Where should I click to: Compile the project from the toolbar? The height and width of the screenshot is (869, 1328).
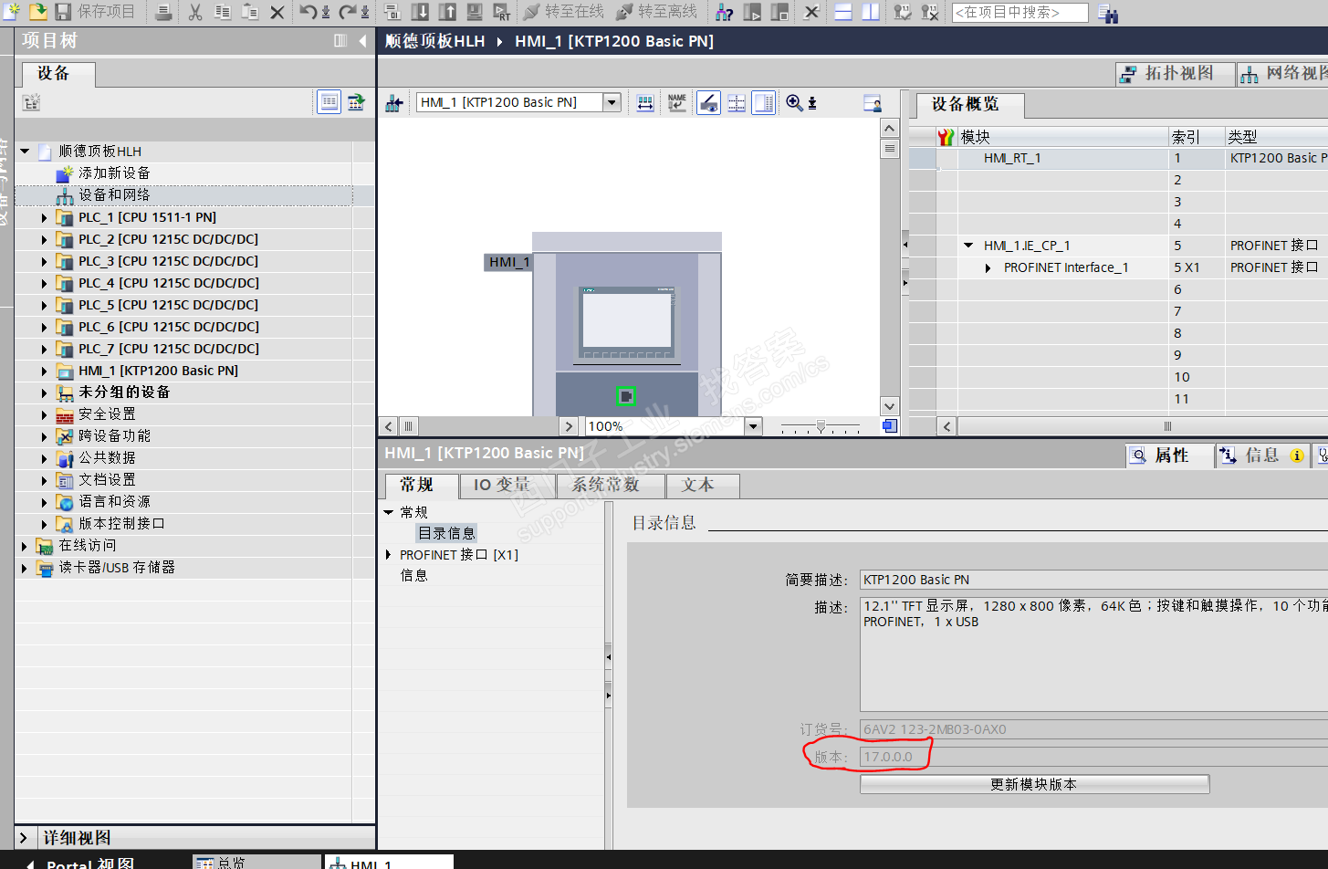tap(392, 12)
